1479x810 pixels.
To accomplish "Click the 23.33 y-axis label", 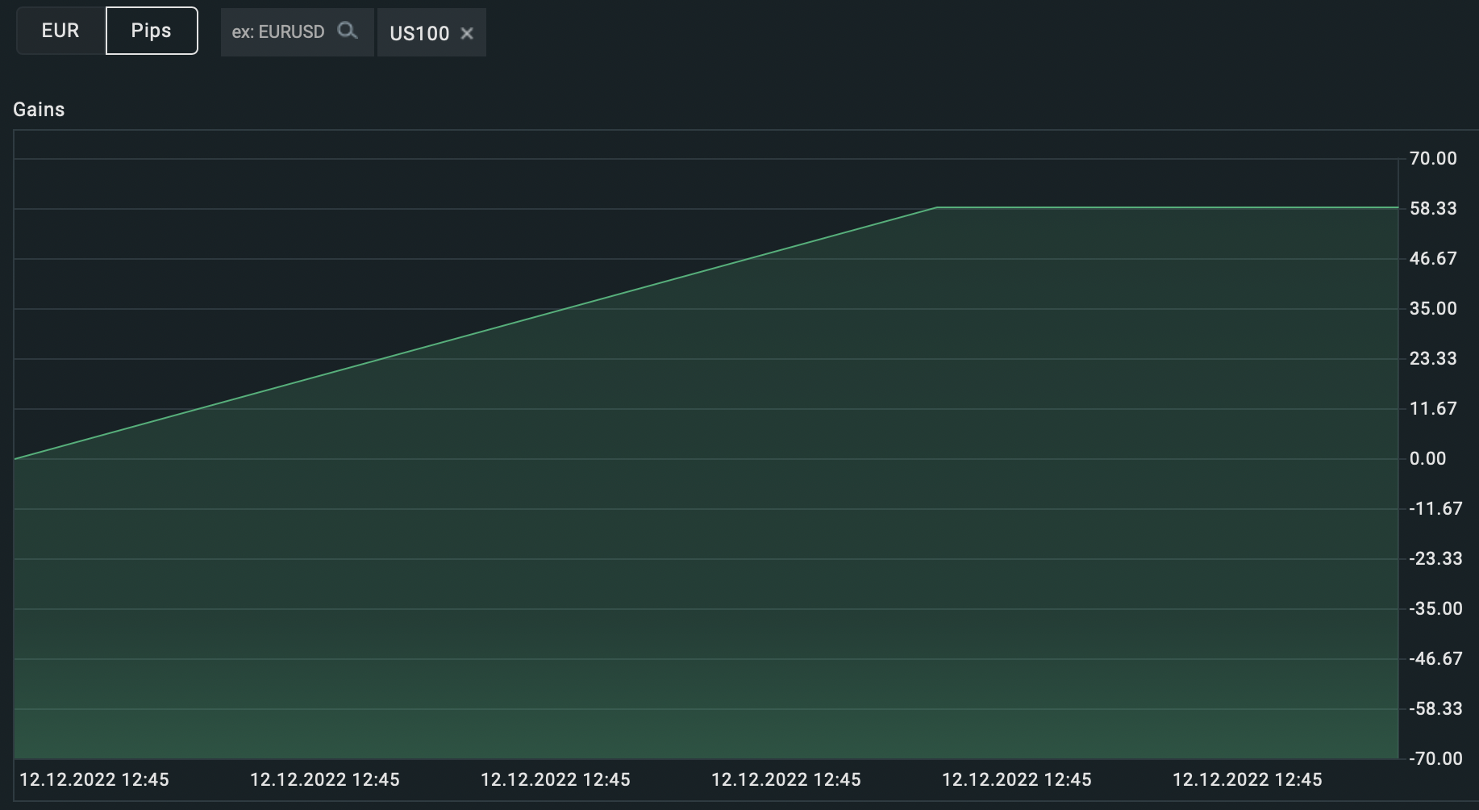I will 1433,359.
